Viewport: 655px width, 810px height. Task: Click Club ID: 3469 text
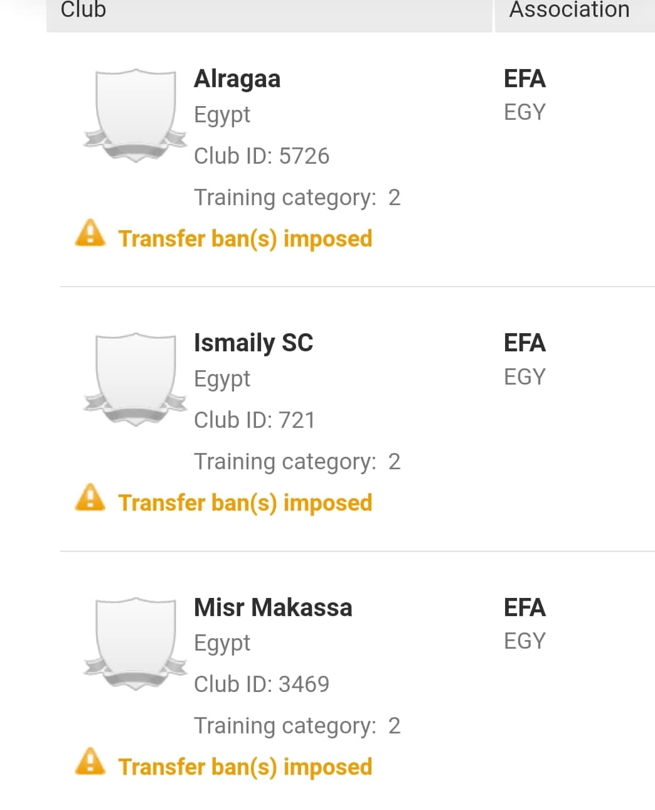coord(261,684)
